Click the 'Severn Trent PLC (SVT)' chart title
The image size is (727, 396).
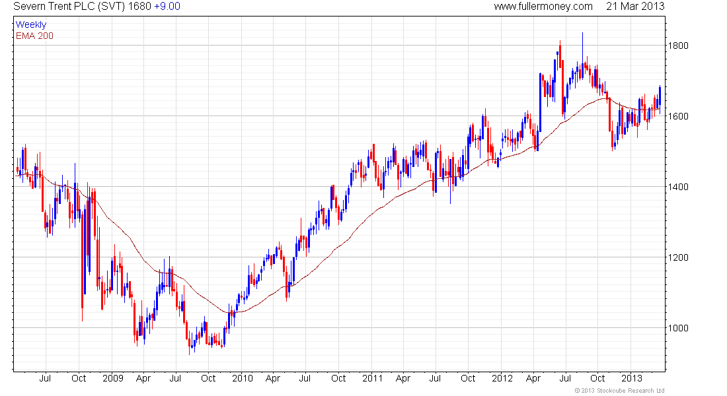click(69, 7)
